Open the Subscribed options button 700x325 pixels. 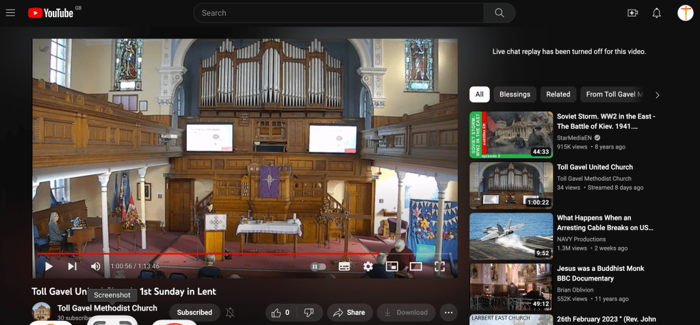(x=194, y=313)
